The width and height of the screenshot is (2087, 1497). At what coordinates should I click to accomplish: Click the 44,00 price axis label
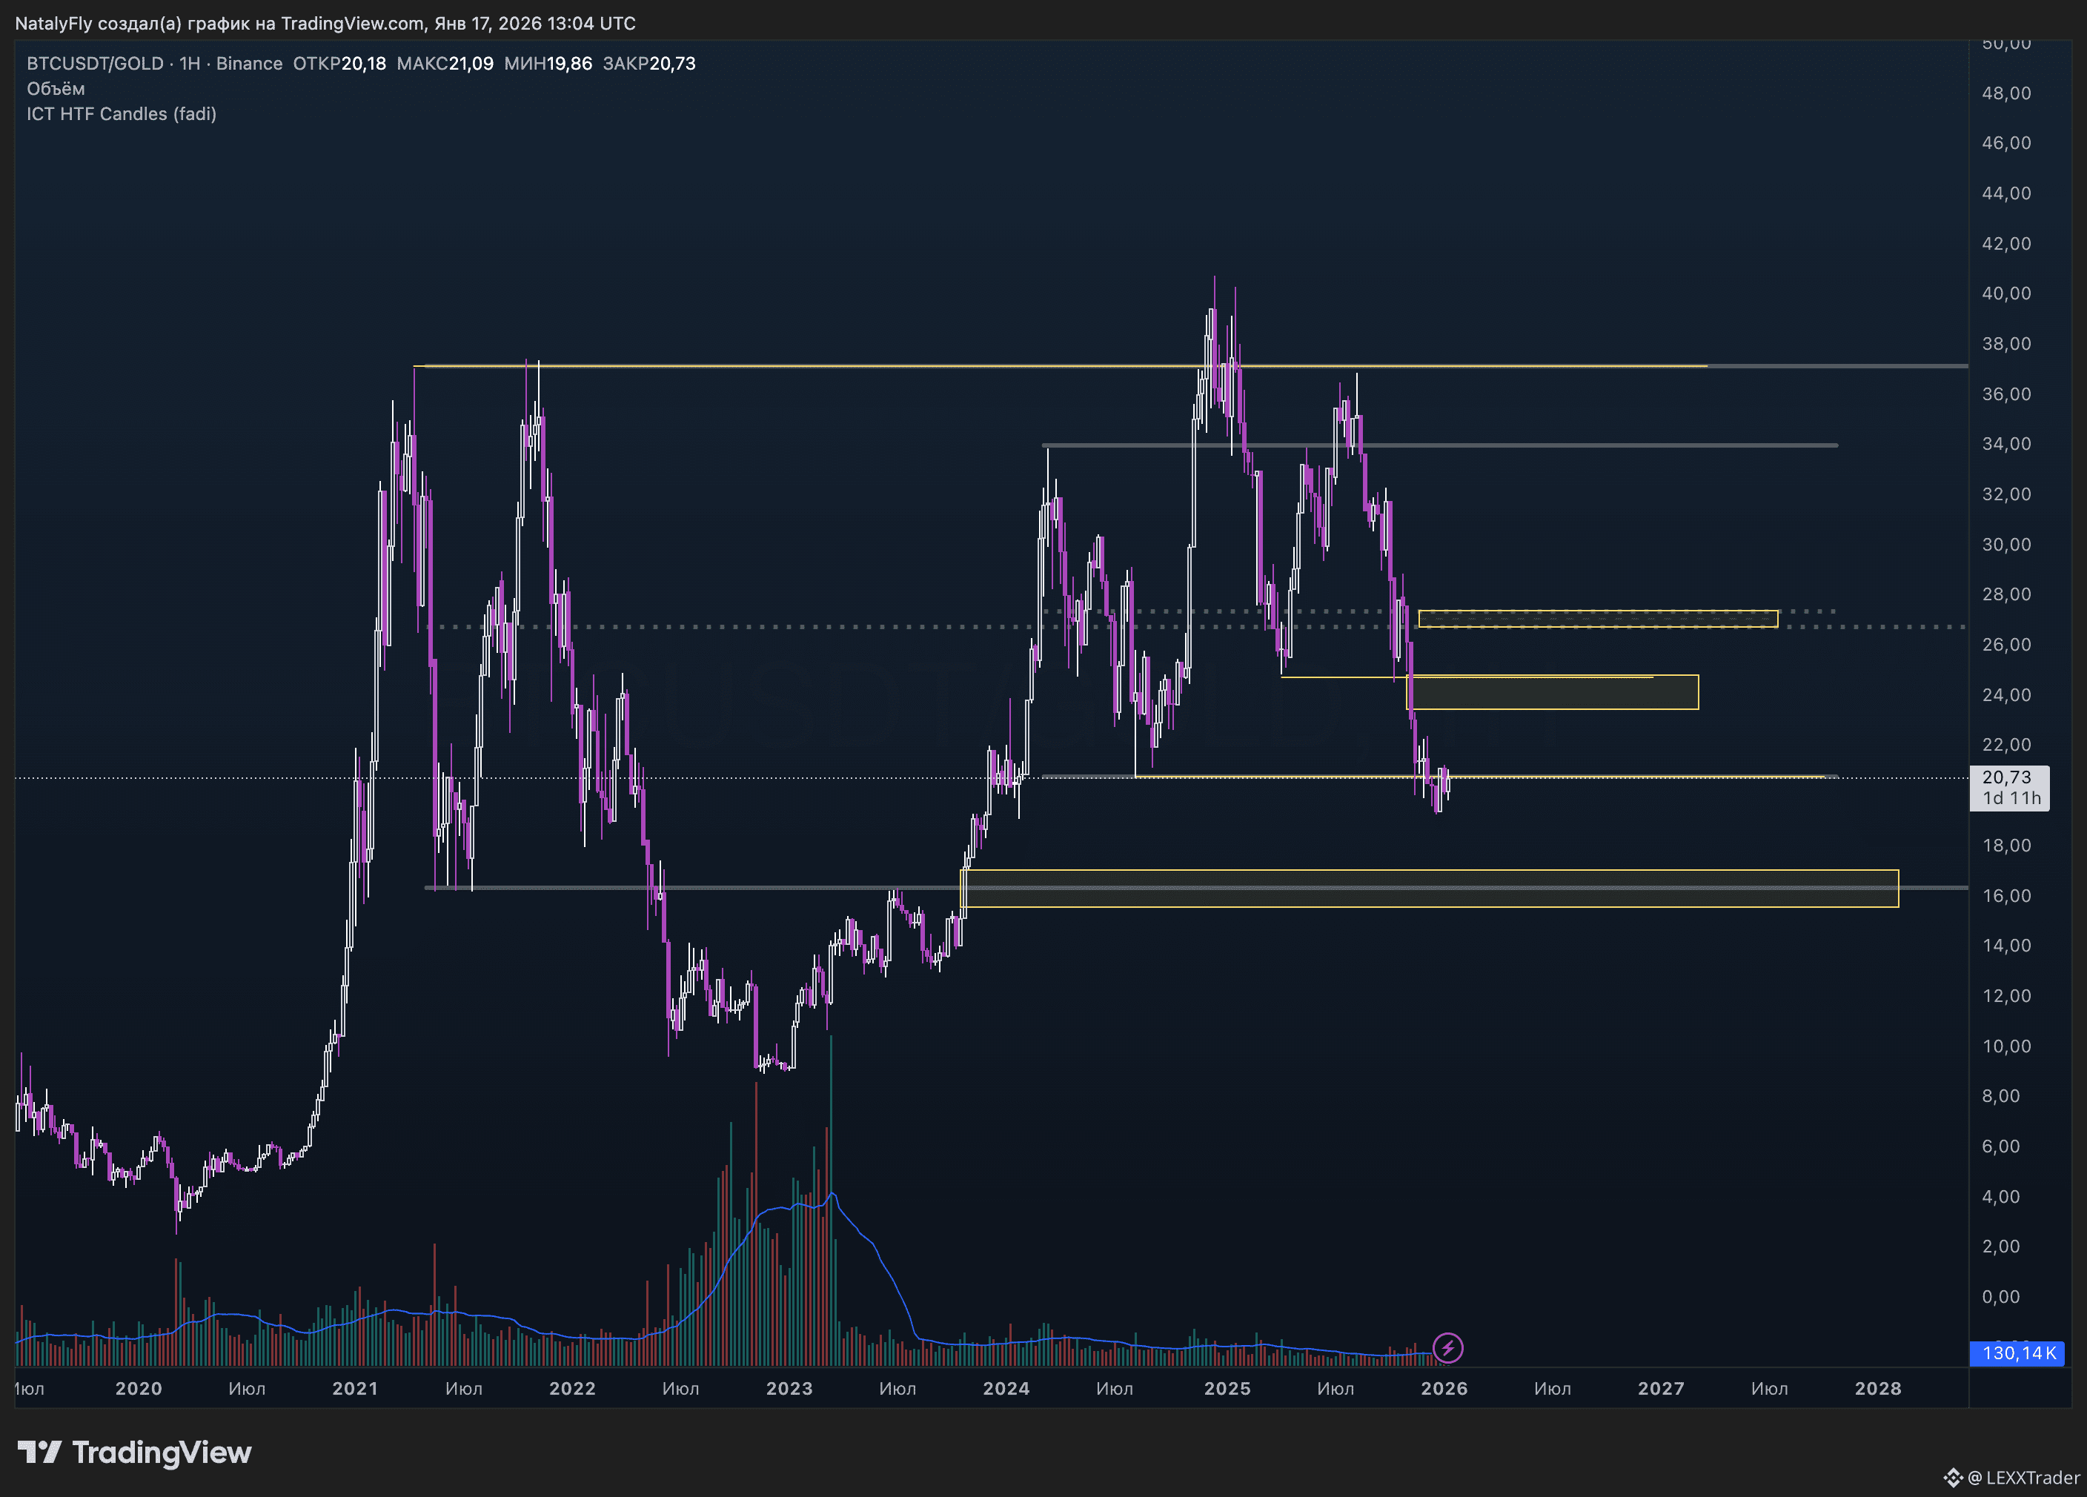[2006, 193]
